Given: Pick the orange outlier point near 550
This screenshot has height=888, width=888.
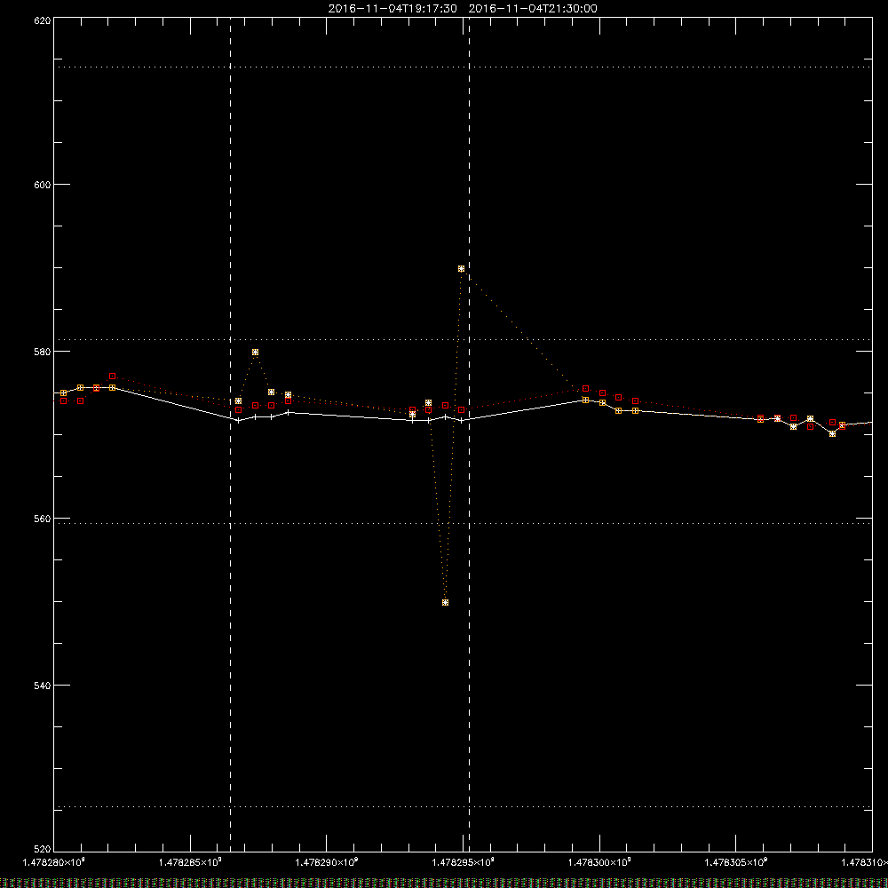Looking at the screenshot, I should 445,603.
